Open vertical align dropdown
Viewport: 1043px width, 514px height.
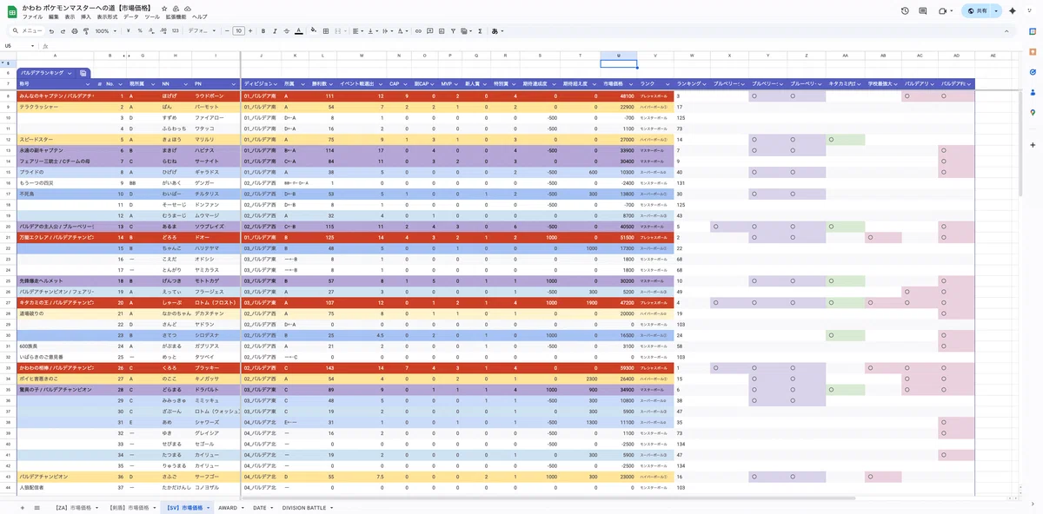tap(372, 30)
